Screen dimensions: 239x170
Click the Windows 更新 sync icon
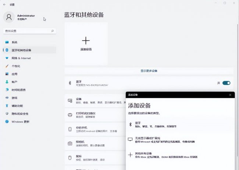[7, 122]
